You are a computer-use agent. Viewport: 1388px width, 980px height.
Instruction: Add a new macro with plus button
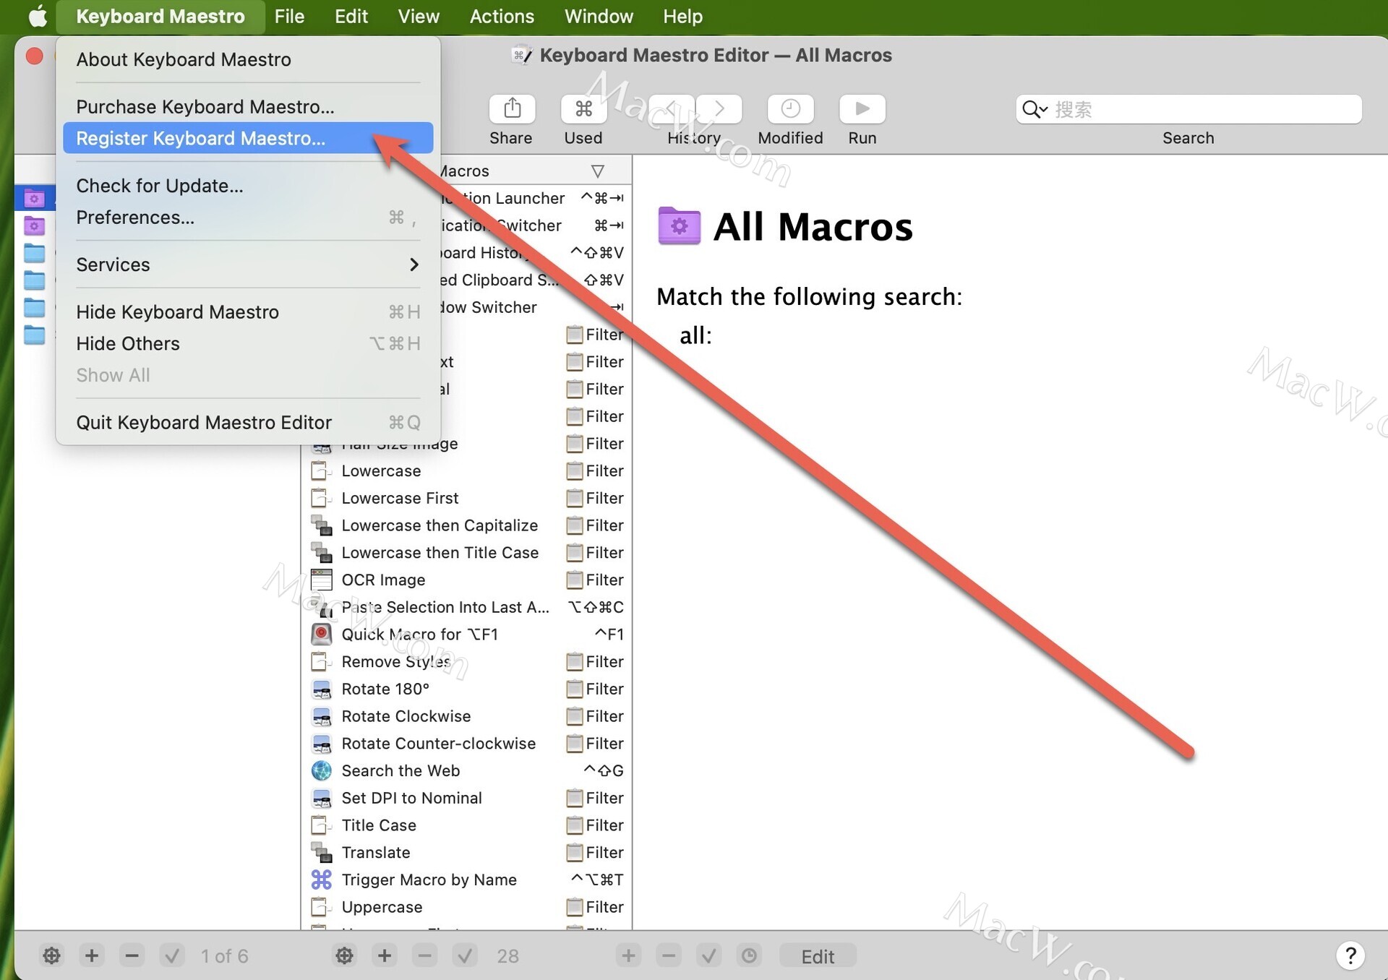pos(385,956)
